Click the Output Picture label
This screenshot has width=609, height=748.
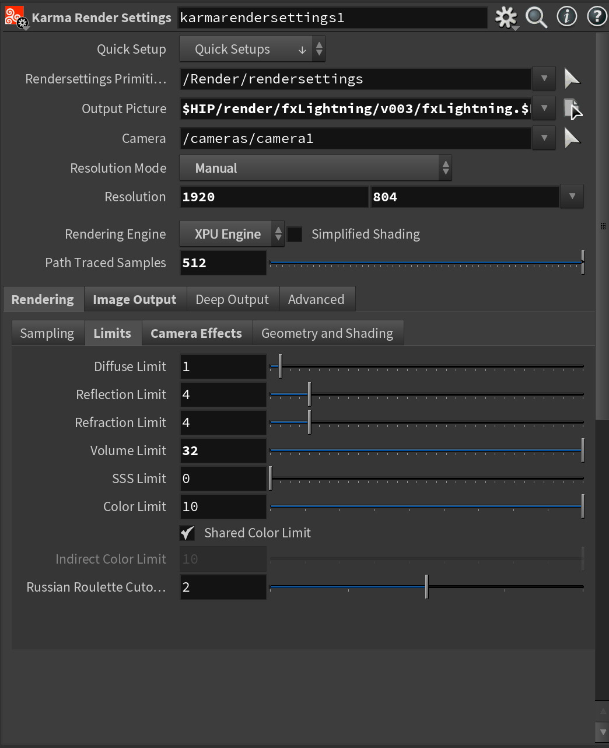124,109
